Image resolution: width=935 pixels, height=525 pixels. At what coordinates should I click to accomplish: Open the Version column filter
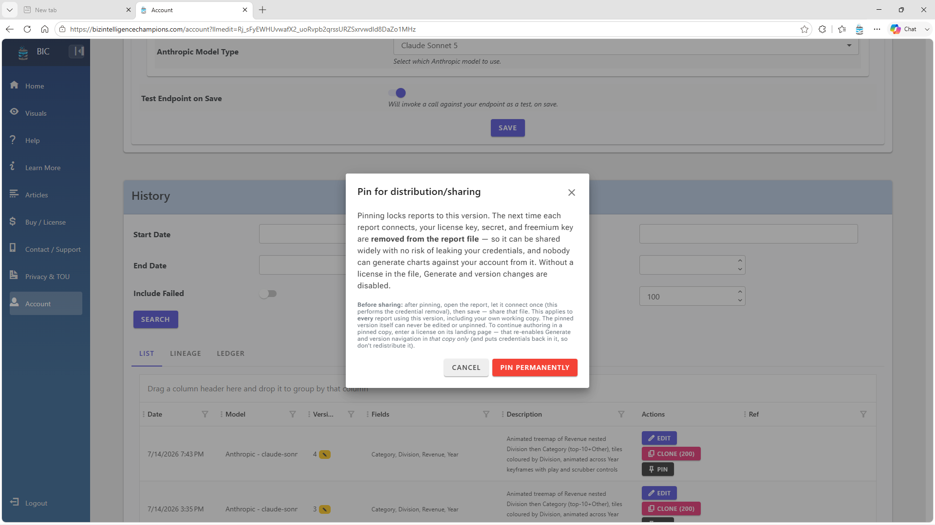point(351,414)
